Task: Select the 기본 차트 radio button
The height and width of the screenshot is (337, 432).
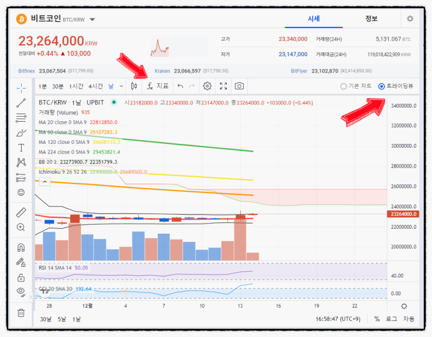Action: click(x=343, y=87)
